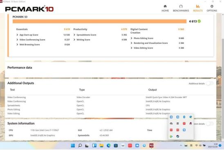Click the Wi-Fi network tray icon
The image size is (224, 150).
coord(197,146)
